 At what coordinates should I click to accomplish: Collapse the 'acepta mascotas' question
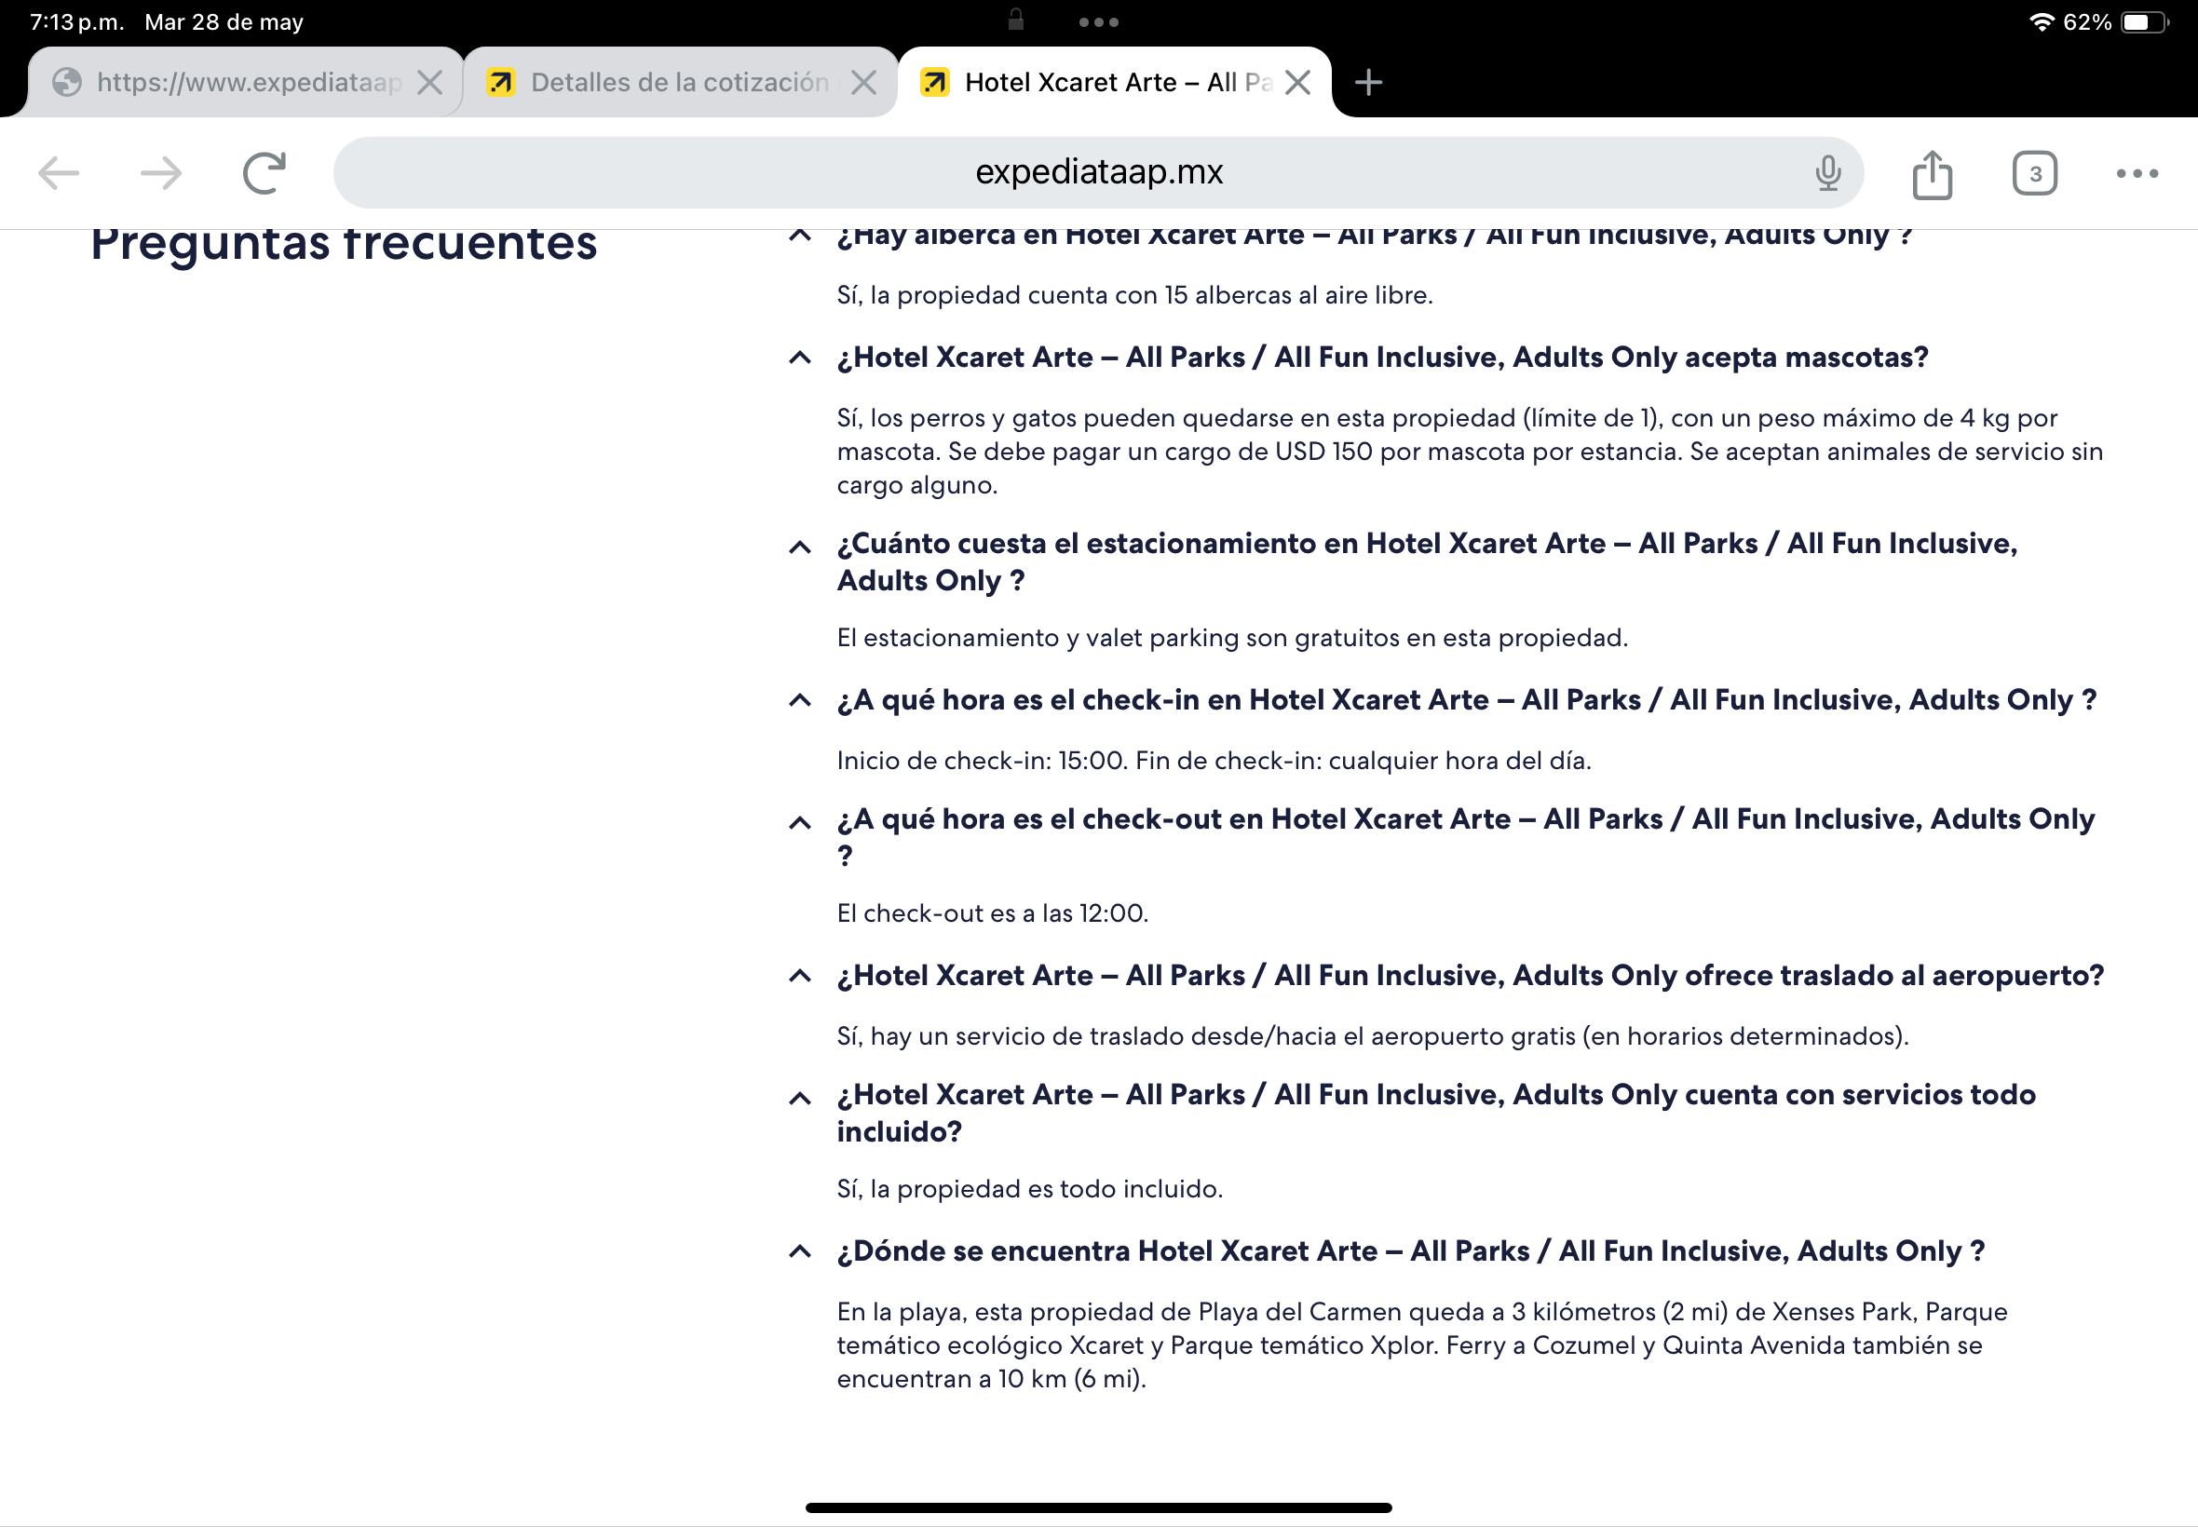(x=800, y=358)
